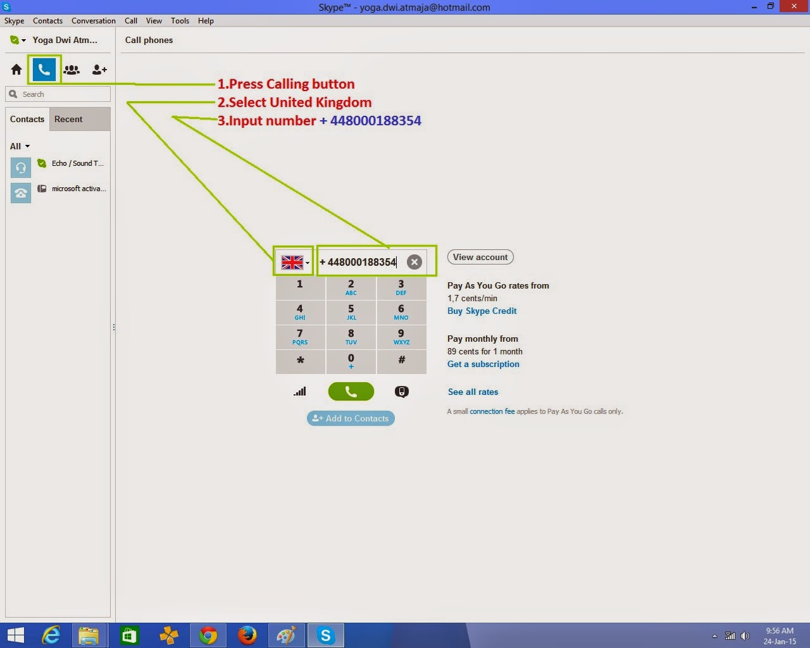Click the View account button

click(480, 257)
